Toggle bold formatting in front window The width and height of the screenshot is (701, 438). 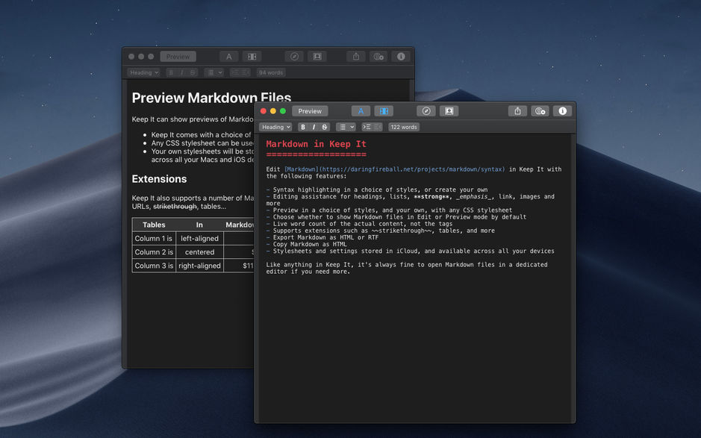(x=303, y=127)
